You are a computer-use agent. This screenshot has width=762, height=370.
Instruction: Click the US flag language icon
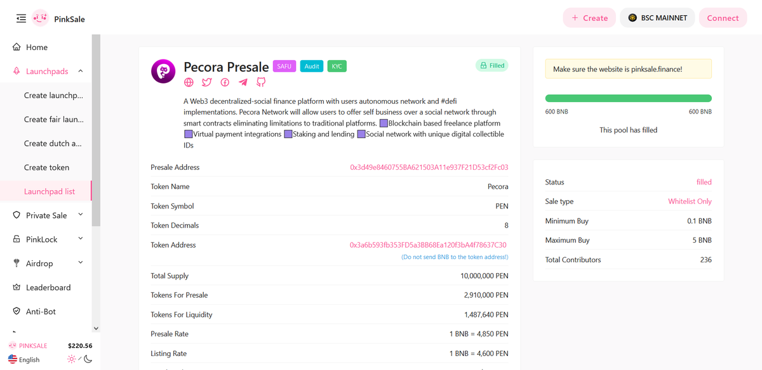pyautogui.click(x=13, y=359)
